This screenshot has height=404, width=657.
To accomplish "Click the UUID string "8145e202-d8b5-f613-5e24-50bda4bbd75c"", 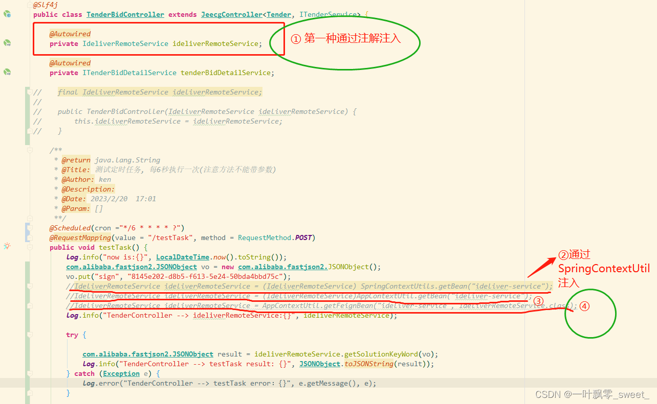I will click(205, 276).
